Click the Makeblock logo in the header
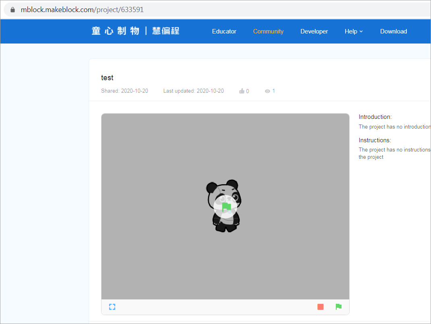431x324 pixels. [x=135, y=31]
